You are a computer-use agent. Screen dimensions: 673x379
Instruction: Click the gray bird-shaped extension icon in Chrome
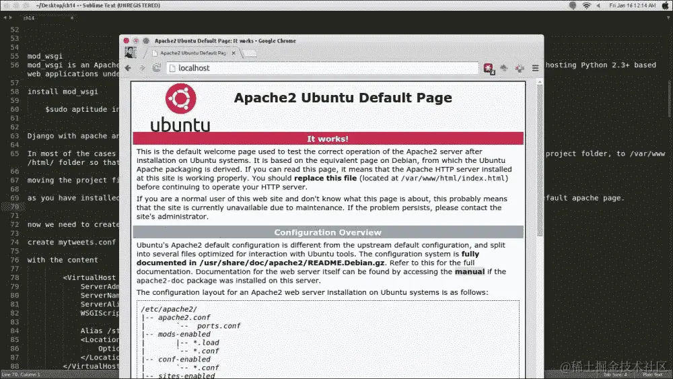[x=504, y=68]
